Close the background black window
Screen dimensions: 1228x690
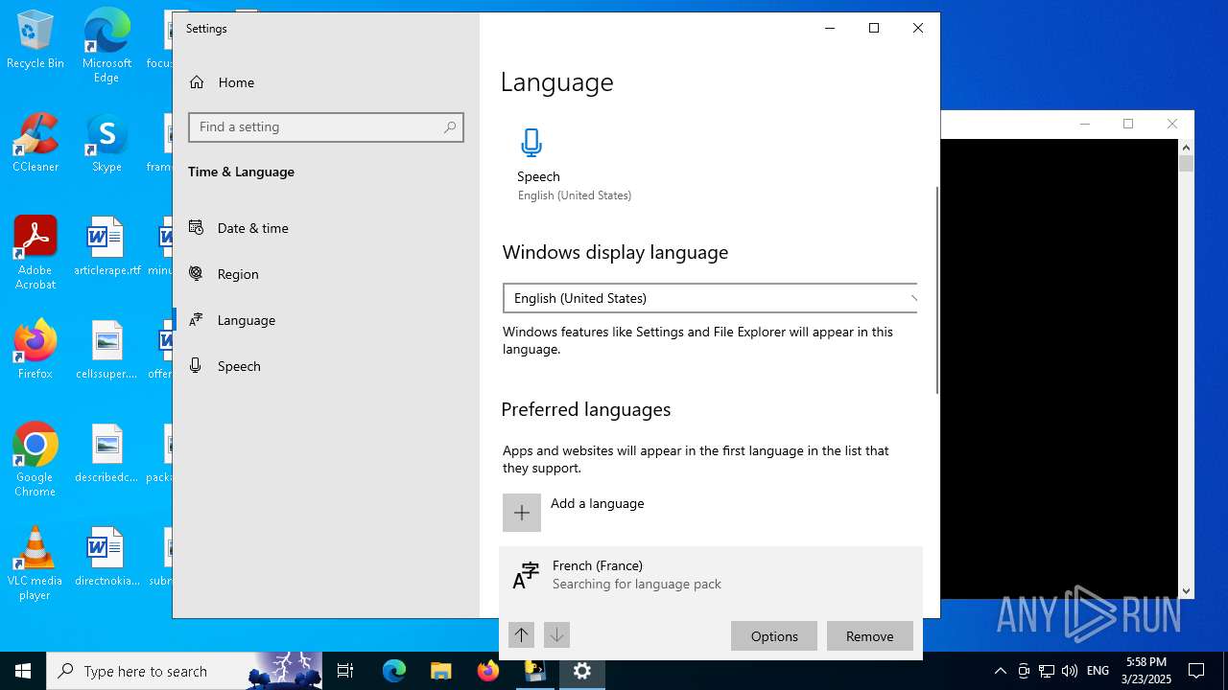(x=1171, y=124)
